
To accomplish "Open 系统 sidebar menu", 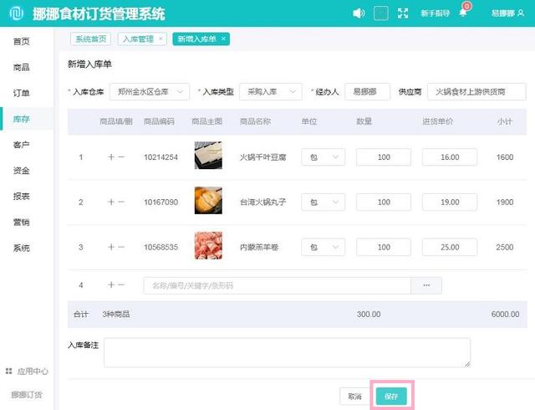I will click(x=22, y=248).
